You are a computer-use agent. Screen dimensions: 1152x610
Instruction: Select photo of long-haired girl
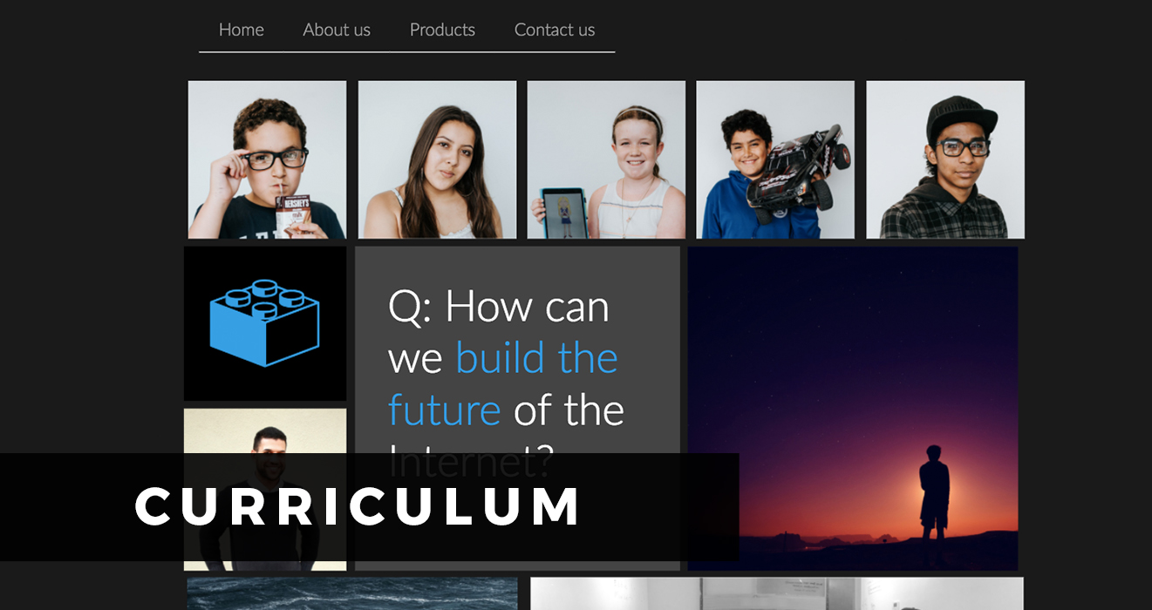pyautogui.click(x=437, y=159)
